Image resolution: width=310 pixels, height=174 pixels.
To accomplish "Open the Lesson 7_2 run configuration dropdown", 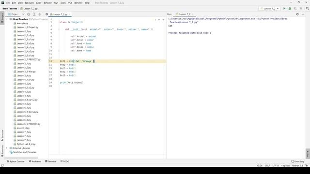I will [x=270, y=9].
